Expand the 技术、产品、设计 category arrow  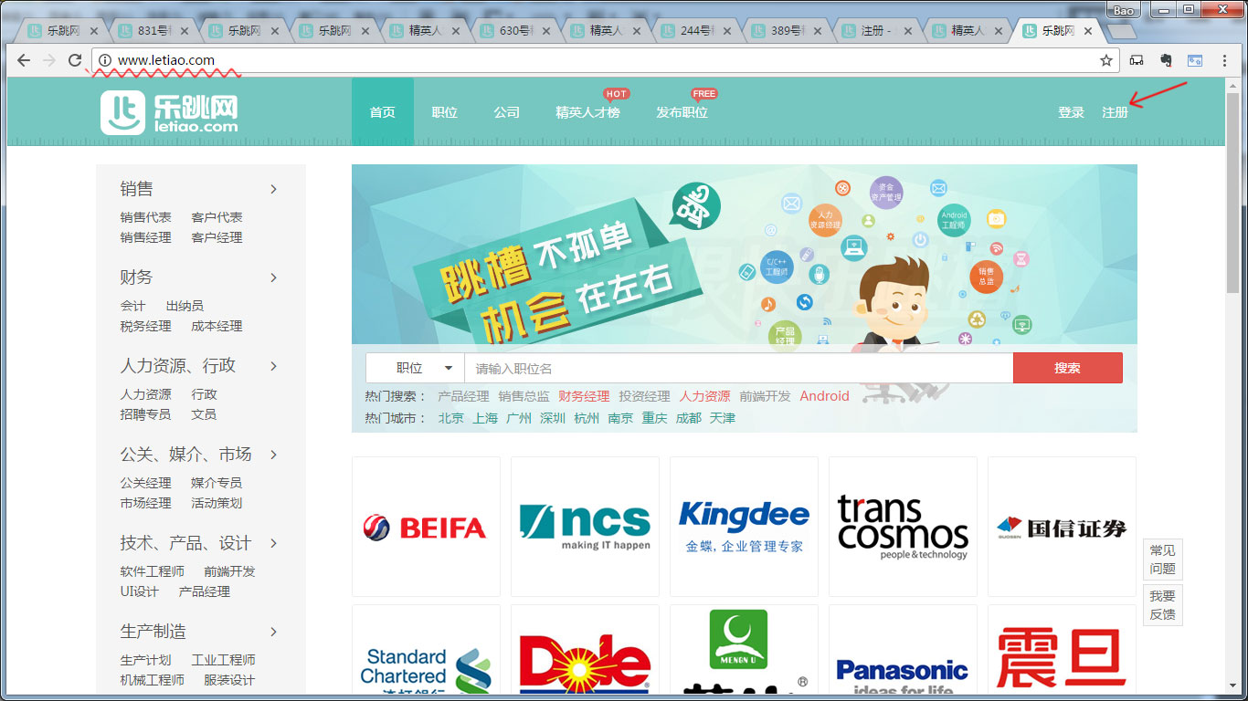coord(273,543)
